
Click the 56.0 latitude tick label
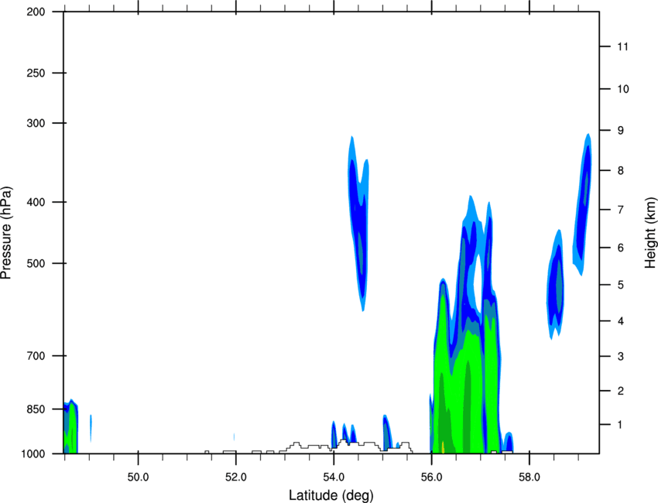point(431,477)
